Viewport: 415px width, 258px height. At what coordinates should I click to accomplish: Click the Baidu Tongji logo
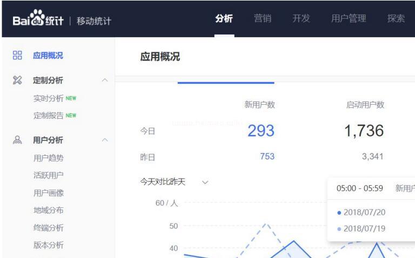(x=37, y=19)
